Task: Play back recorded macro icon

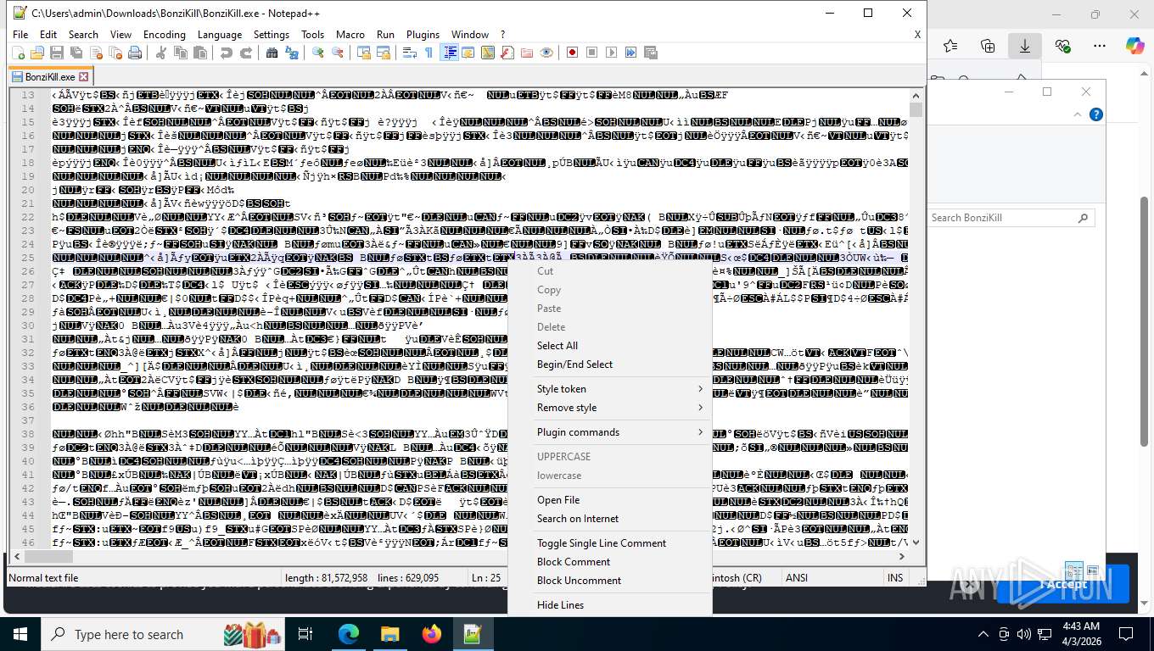Action: click(x=612, y=53)
